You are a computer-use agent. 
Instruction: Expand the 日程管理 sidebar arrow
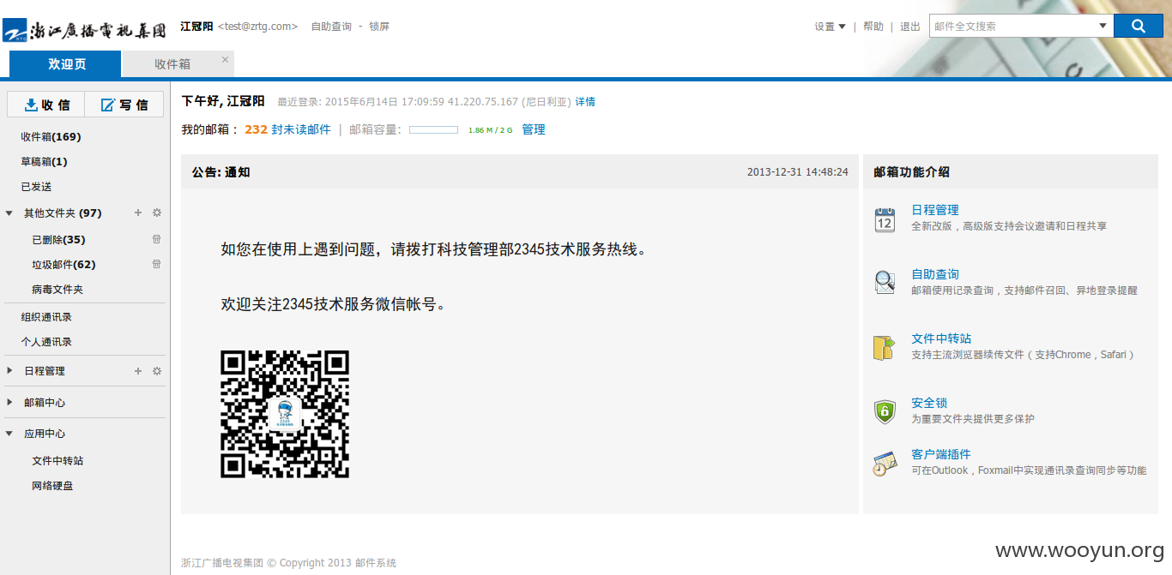click(9, 371)
